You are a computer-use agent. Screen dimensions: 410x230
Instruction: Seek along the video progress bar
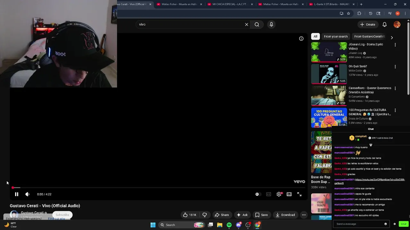pyautogui.click(x=159, y=188)
